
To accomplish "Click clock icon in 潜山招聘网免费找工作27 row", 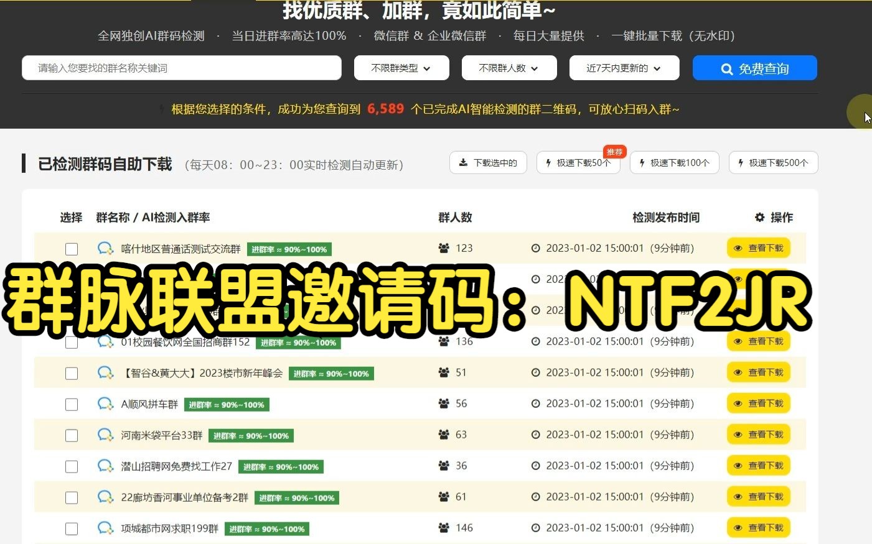I will tap(535, 466).
